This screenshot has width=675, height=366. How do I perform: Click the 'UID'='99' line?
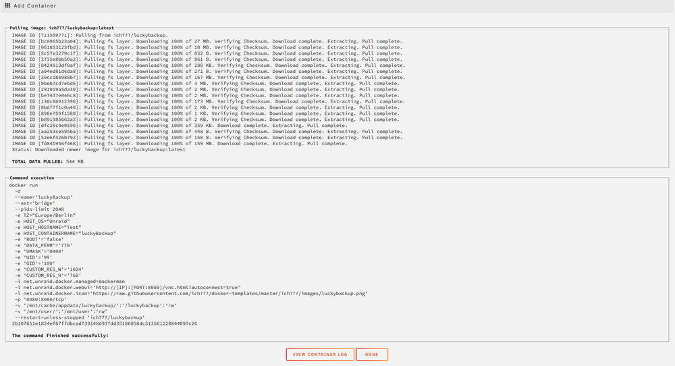(34, 257)
